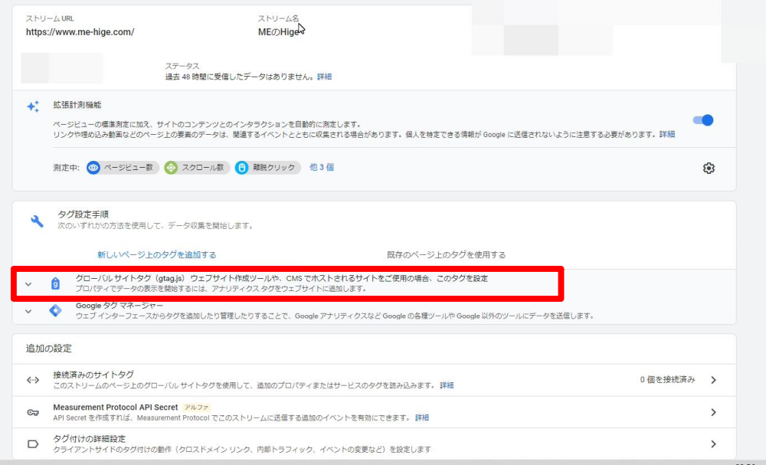Open 詳細 link in 接続済みのサイトタグ description
The image size is (766, 465).
click(x=447, y=385)
